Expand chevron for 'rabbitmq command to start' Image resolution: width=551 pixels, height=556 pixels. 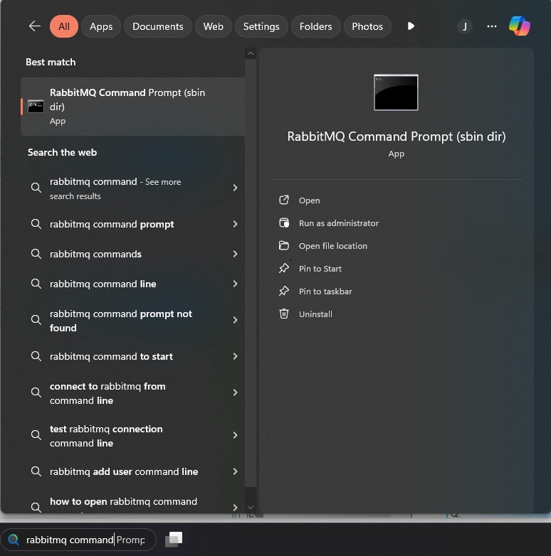click(235, 356)
